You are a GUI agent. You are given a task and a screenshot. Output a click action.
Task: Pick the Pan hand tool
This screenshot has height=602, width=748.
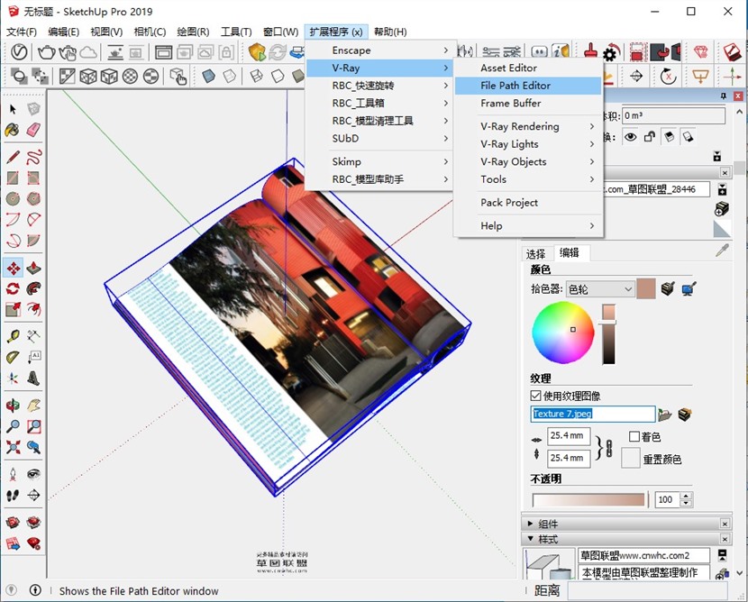click(34, 406)
